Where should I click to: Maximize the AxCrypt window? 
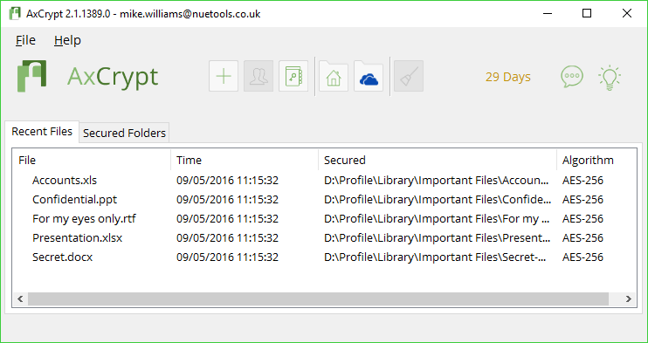586,14
